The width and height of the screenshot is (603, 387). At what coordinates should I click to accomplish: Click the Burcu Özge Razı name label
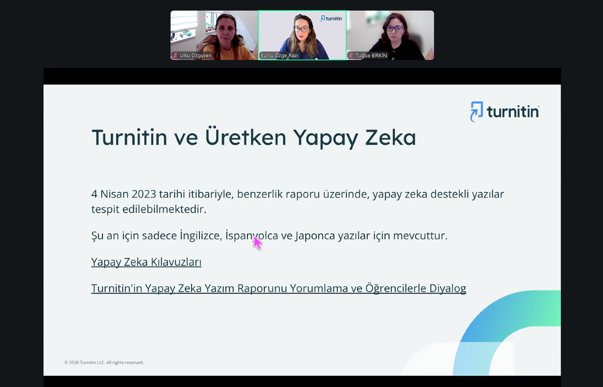(280, 55)
